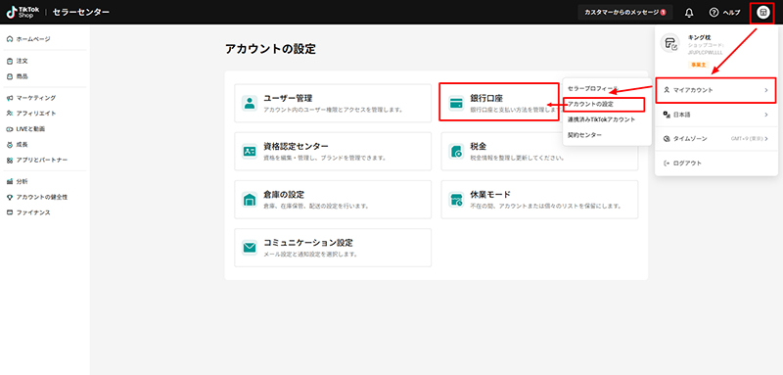The height and width of the screenshot is (375, 783).
Task: Click the アカウントの健全性 icon
Action: (10, 197)
